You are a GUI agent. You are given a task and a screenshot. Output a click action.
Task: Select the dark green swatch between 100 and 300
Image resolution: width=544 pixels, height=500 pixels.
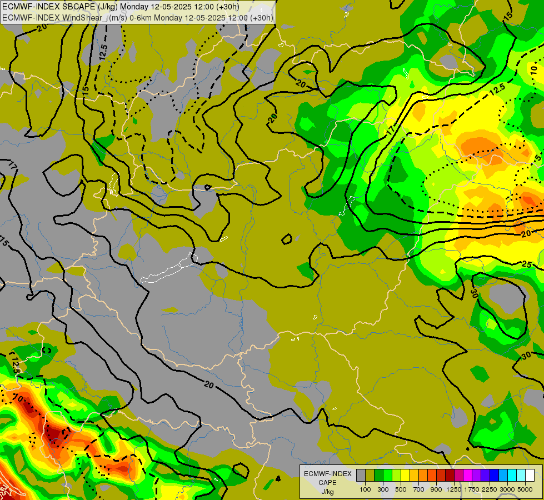[x=378, y=475]
